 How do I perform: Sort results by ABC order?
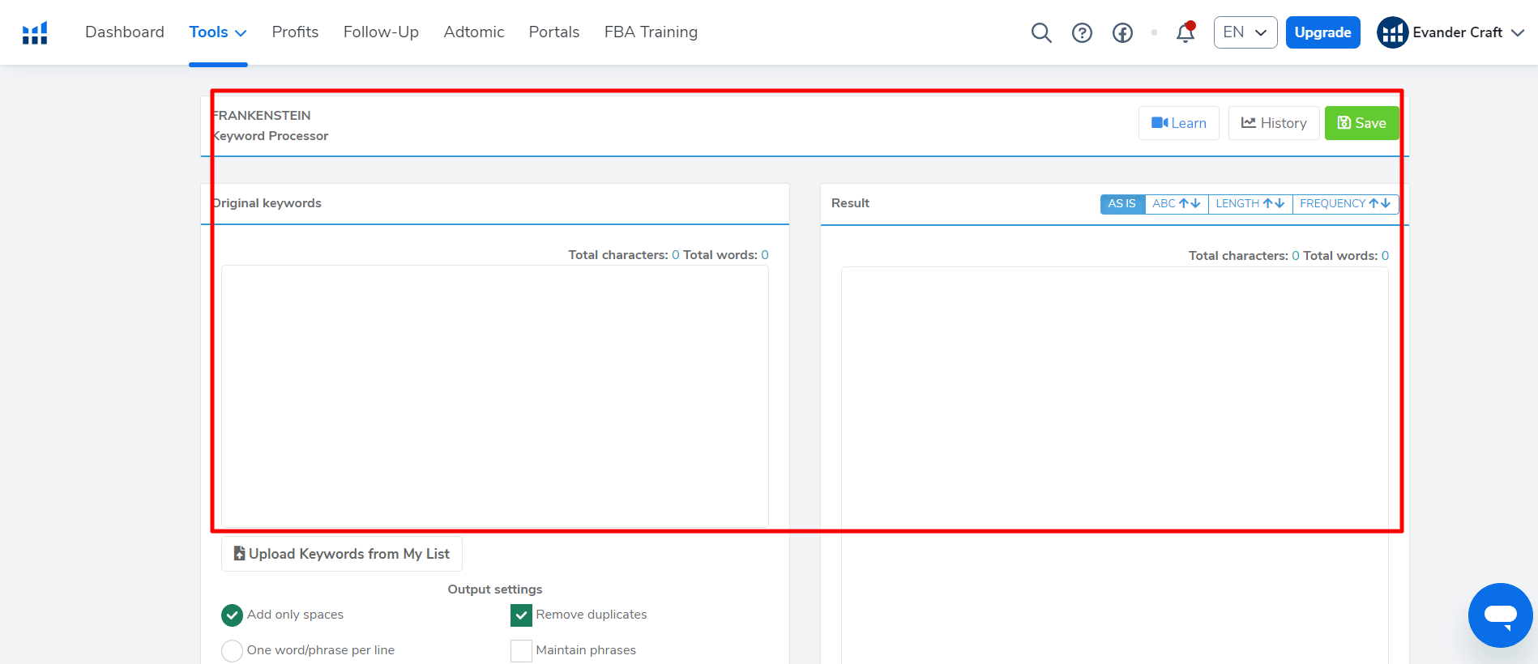1177,204
